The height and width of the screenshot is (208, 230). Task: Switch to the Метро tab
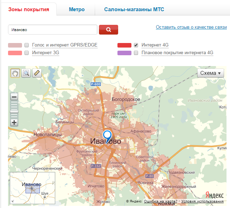77,9
